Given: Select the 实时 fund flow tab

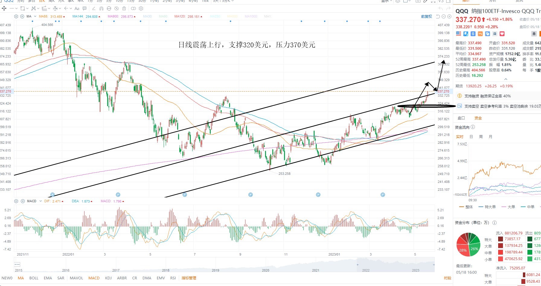Looking at the screenshot, I should [459, 137].
